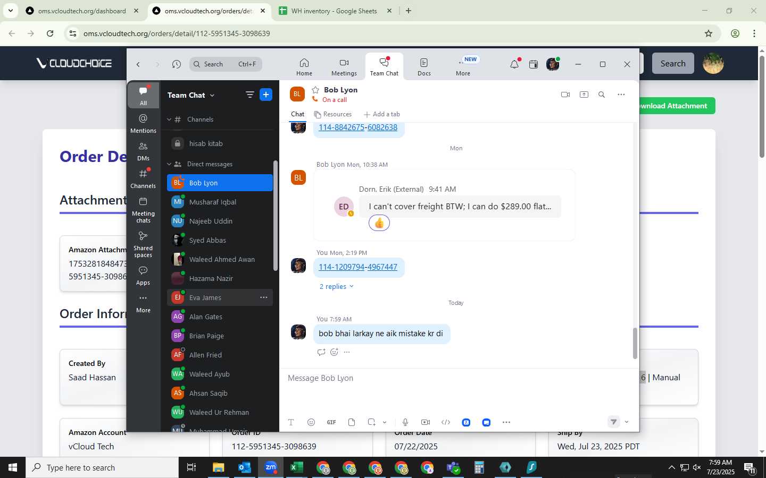The height and width of the screenshot is (478, 766).
Task: Insert code snippet in composer
Action: click(x=446, y=422)
